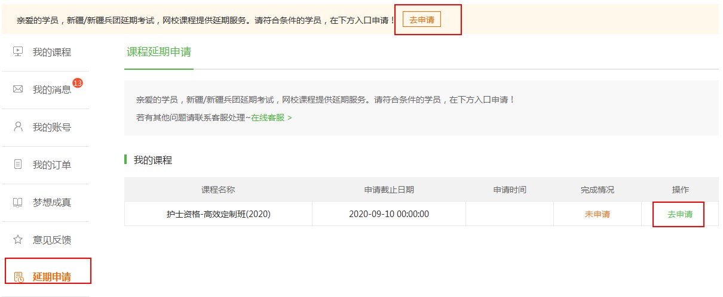Go to 我的订单 in the sidebar menu
This screenshot has width=723, height=297.
51,165
